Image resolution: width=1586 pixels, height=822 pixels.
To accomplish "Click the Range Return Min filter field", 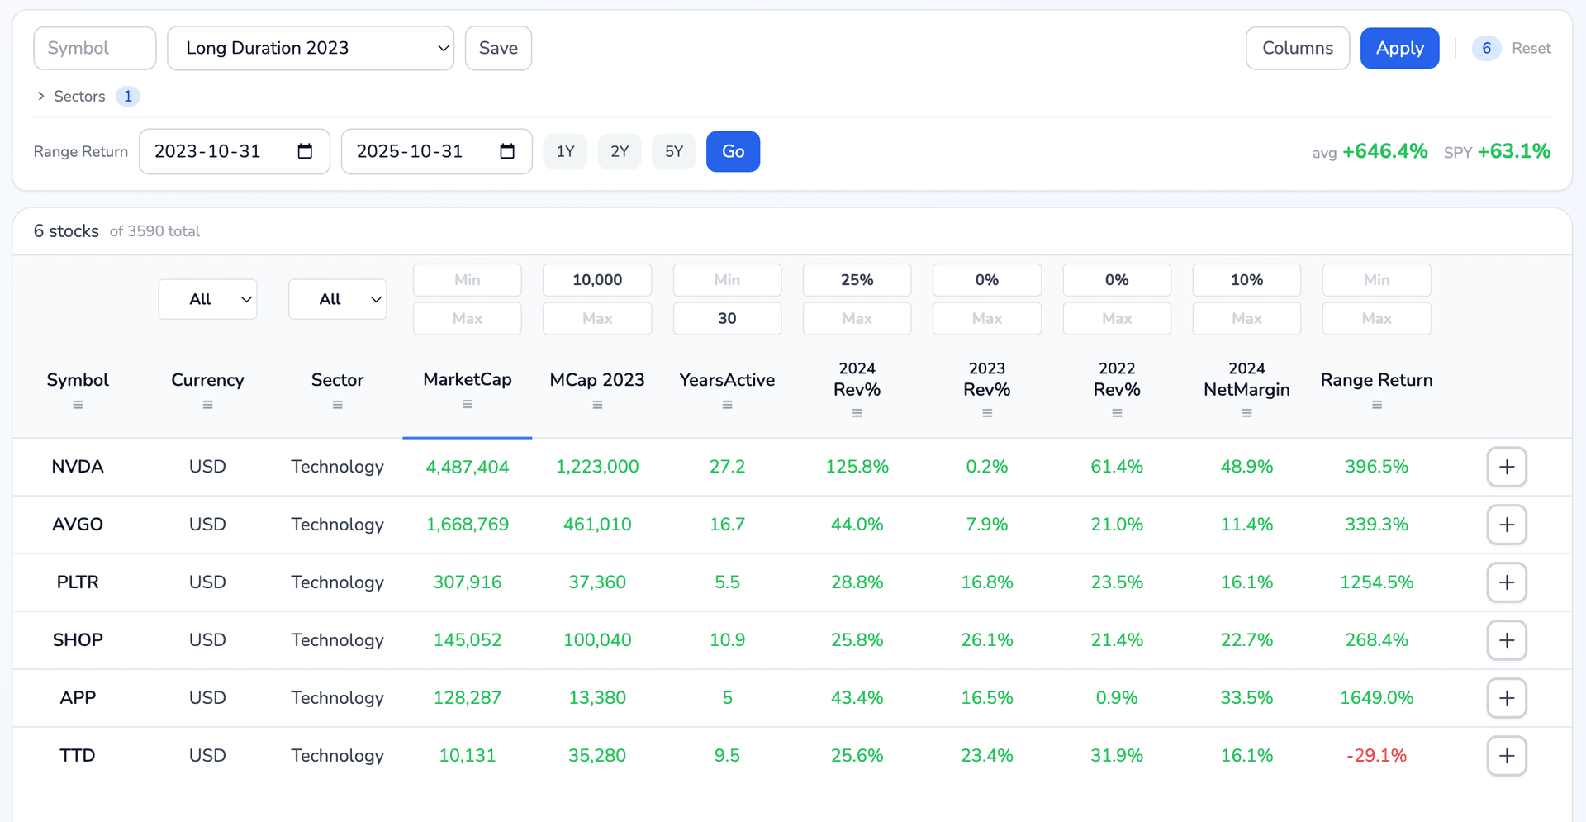I will point(1377,280).
